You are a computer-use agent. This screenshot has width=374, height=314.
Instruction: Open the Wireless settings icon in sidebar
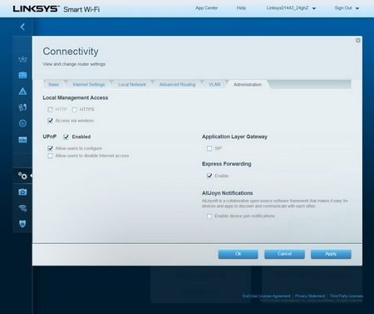click(x=22, y=208)
